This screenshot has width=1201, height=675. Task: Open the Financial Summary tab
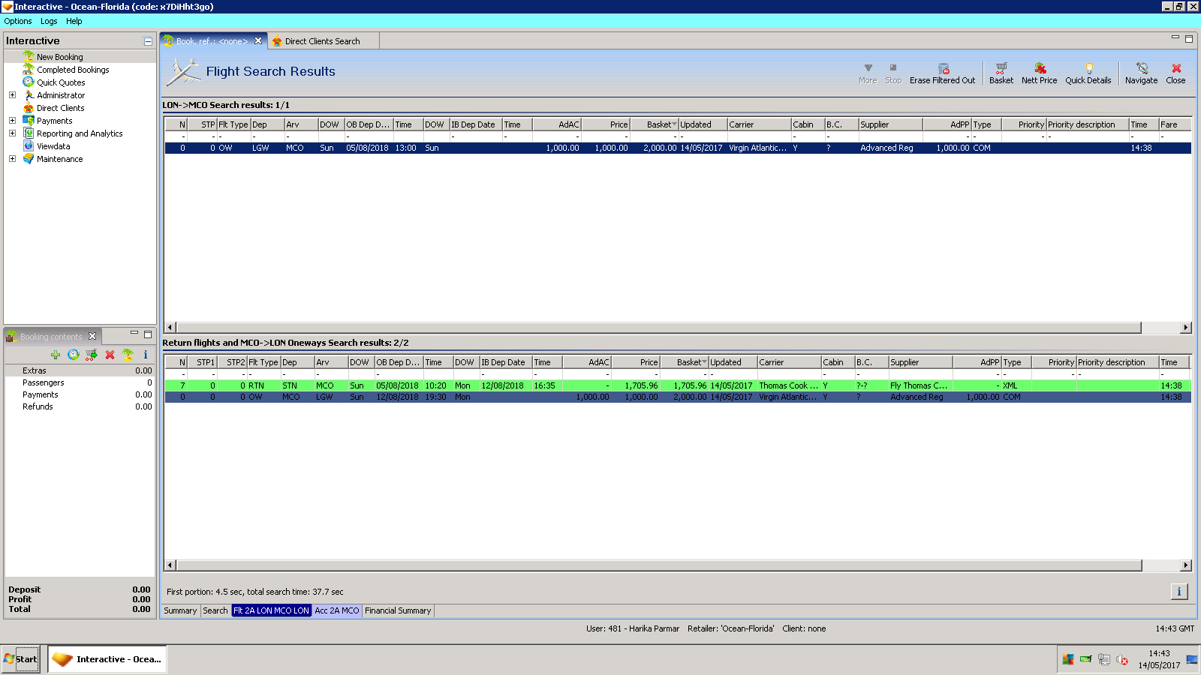[398, 610]
